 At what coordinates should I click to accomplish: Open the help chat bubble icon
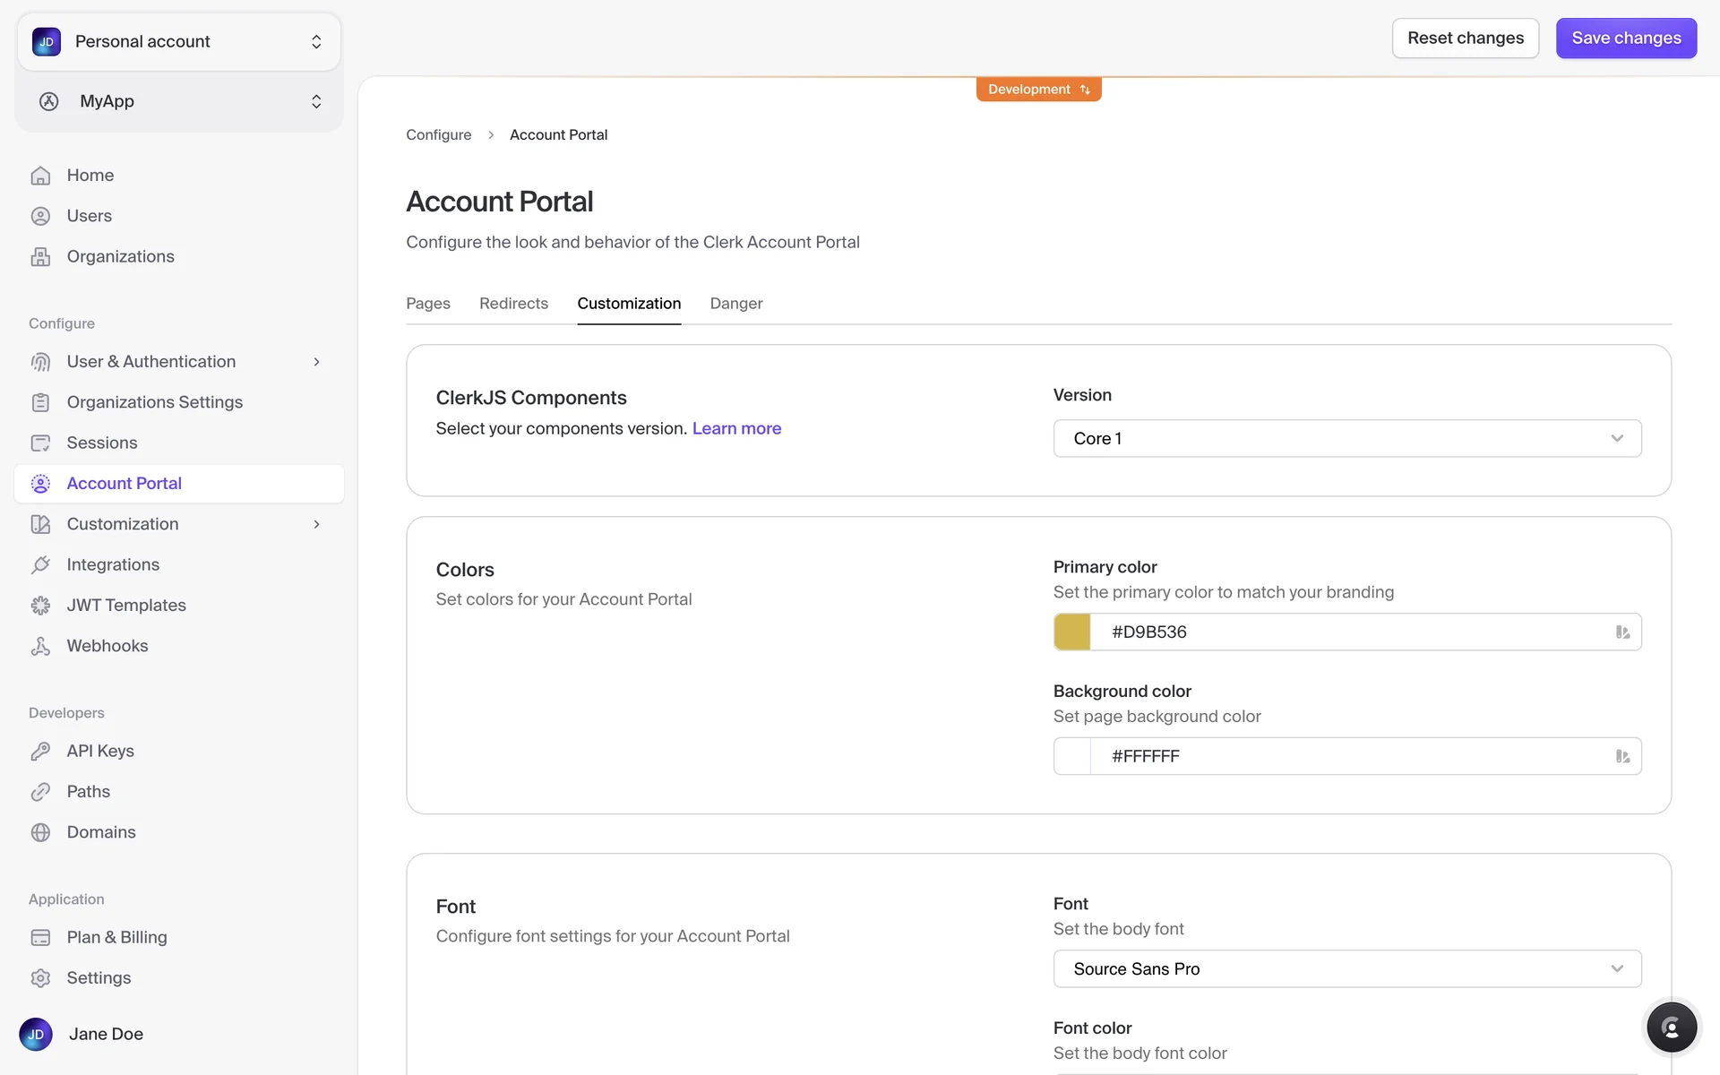point(1671,1027)
